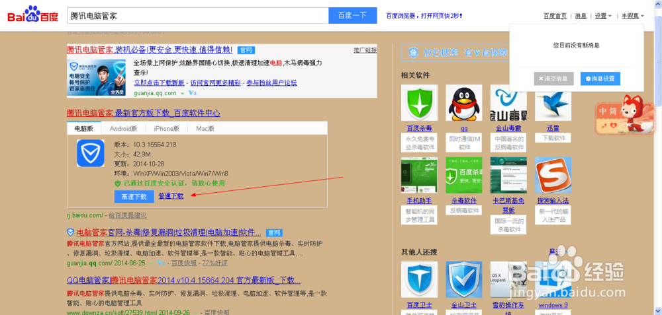Open 电脑管家官网-杀毒 result title
This screenshot has height=315, width=662.
pyautogui.click(x=169, y=232)
